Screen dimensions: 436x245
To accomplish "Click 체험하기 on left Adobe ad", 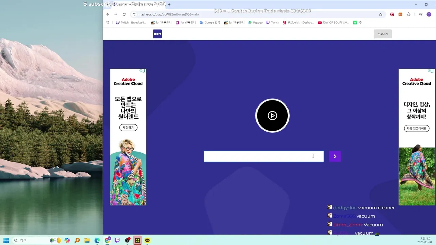I will (x=128, y=128).
